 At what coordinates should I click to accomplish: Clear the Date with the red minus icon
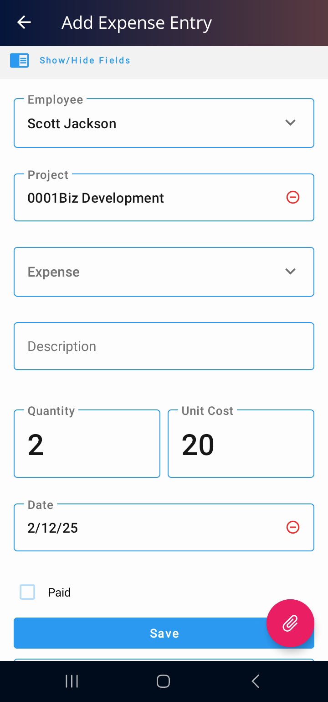[x=292, y=527]
